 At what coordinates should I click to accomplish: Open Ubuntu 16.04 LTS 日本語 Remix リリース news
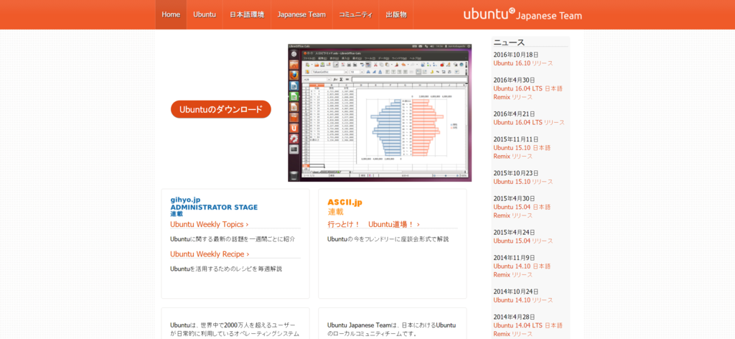[x=528, y=93]
